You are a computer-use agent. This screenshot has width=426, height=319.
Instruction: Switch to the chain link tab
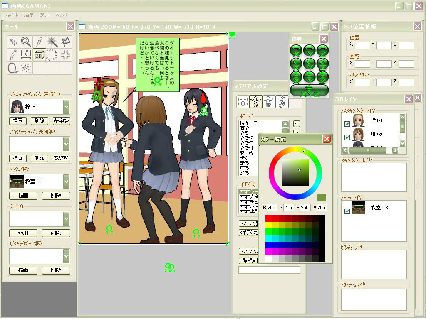pyautogui.click(x=282, y=102)
